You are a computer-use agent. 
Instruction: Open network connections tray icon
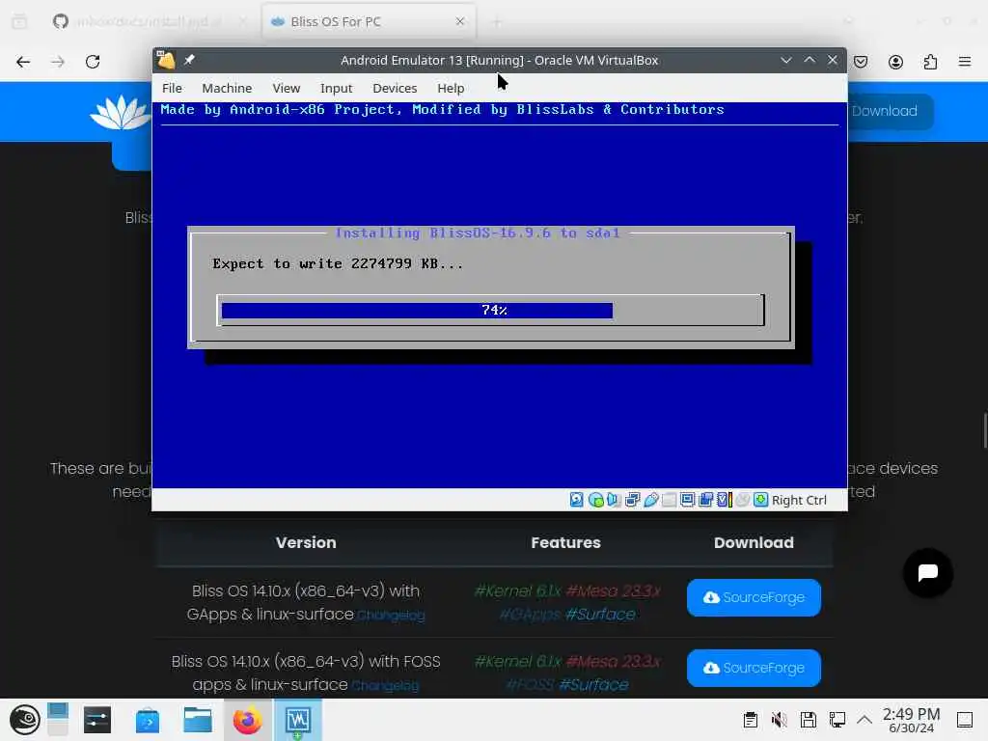(837, 720)
